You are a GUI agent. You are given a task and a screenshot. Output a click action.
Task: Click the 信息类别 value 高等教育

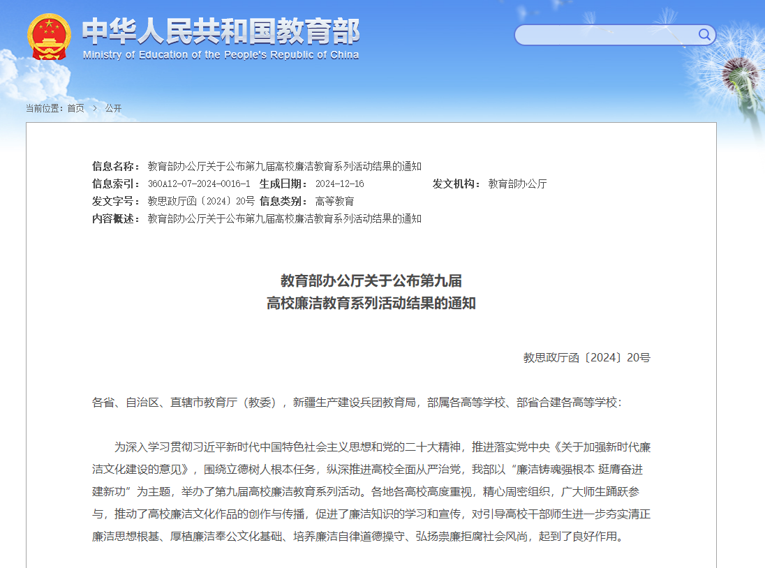(x=334, y=201)
